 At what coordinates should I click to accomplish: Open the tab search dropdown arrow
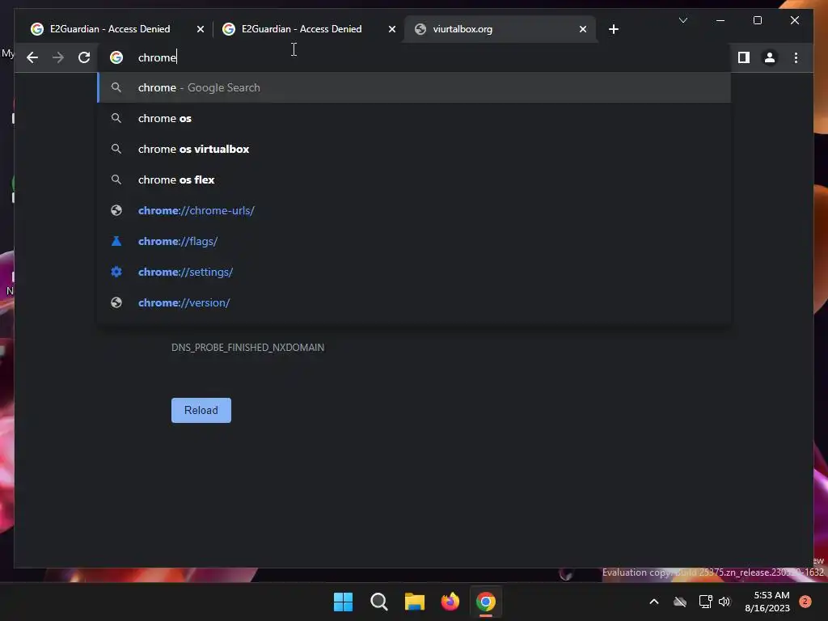coord(682,20)
